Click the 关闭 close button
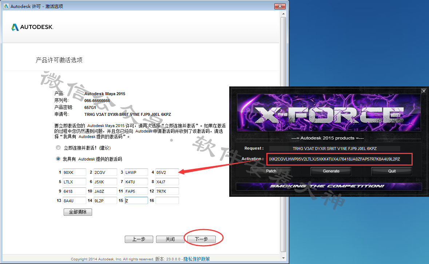This screenshot has width=429, height=264. point(170,239)
